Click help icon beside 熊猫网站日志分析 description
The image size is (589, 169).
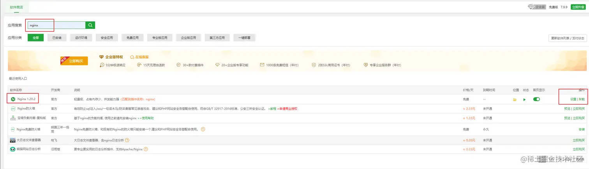pyautogui.click(x=146, y=149)
